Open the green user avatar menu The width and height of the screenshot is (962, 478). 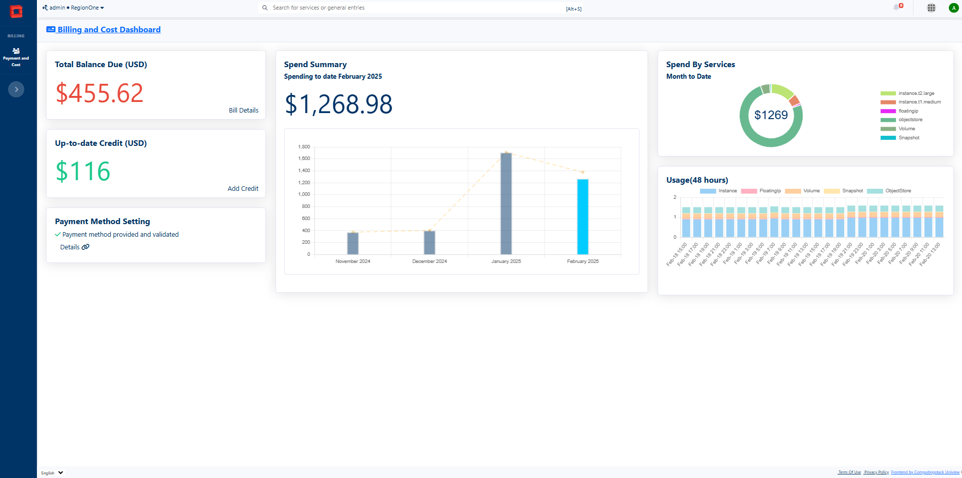pyautogui.click(x=953, y=8)
